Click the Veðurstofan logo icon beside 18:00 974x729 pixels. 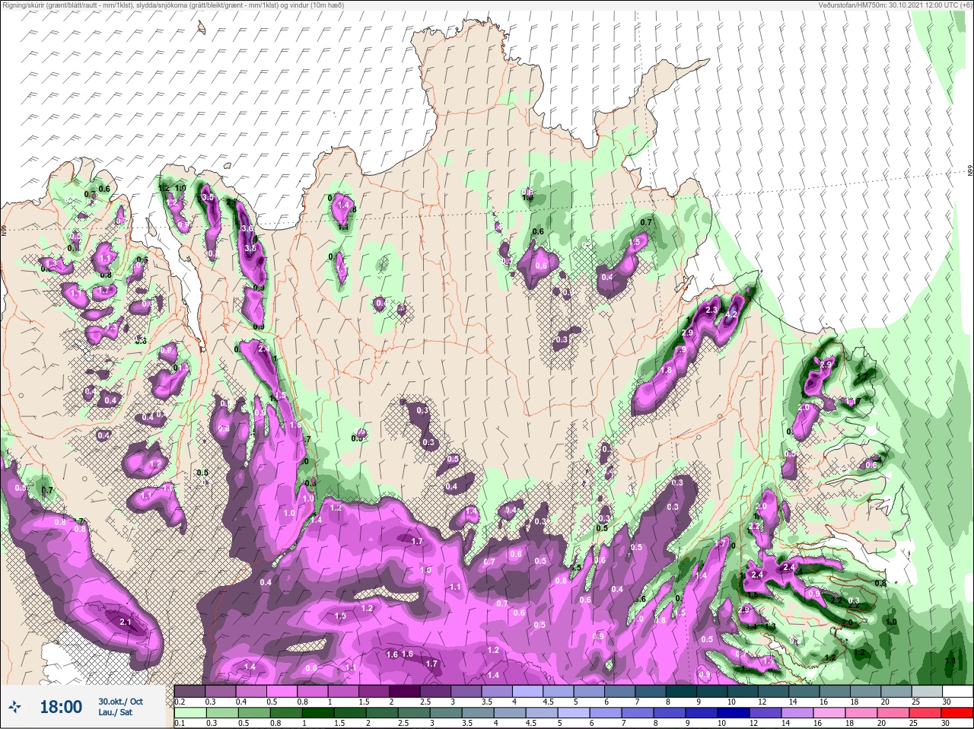14,708
